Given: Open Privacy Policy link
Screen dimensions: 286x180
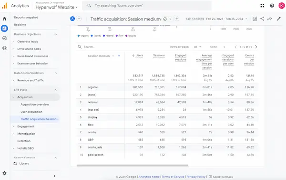Looking at the screenshot, I should [196, 177].
